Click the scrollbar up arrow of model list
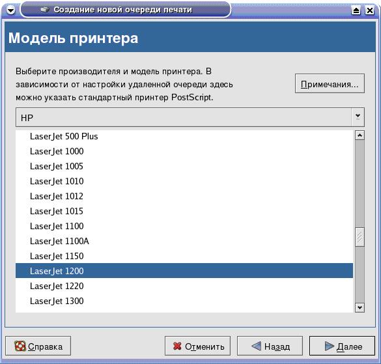Screen dimensions: 381x364 [x=360, y=135]
